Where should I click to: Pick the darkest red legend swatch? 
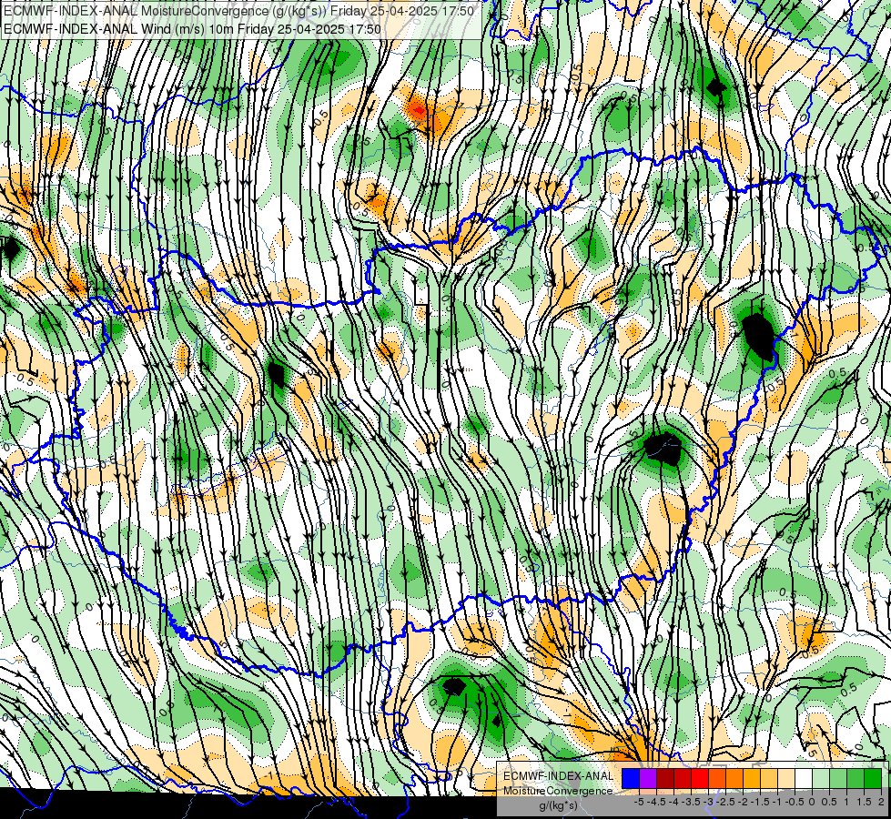665,779
